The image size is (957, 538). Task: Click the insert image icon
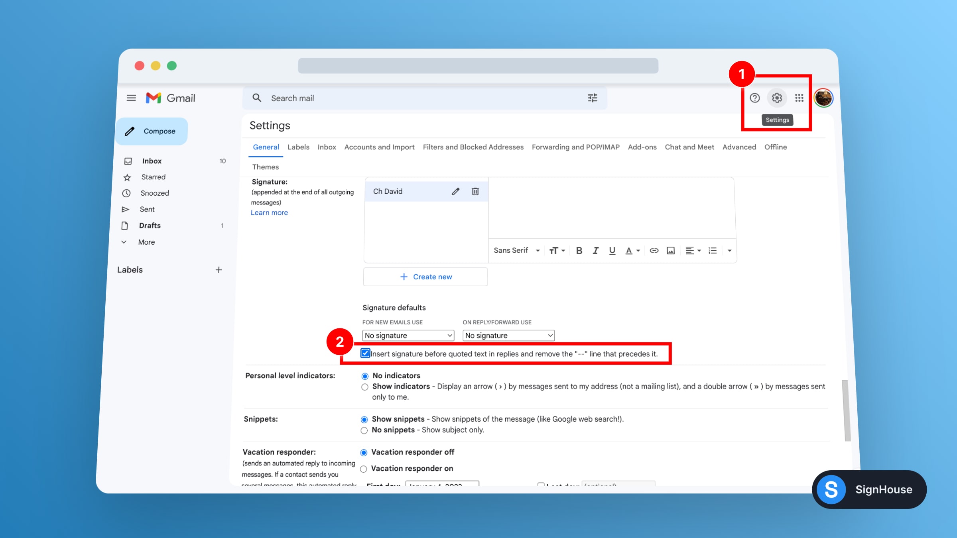(670, 251)
